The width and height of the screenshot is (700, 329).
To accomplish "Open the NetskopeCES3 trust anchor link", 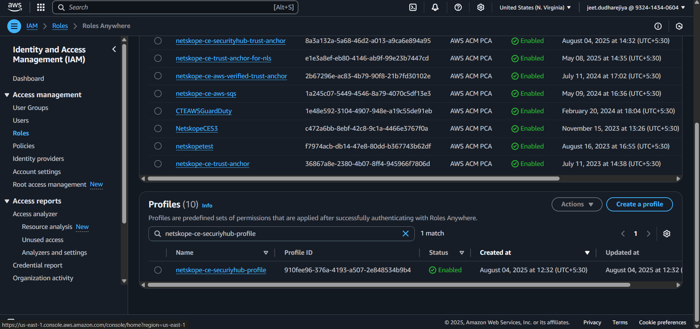I will 197,128.
